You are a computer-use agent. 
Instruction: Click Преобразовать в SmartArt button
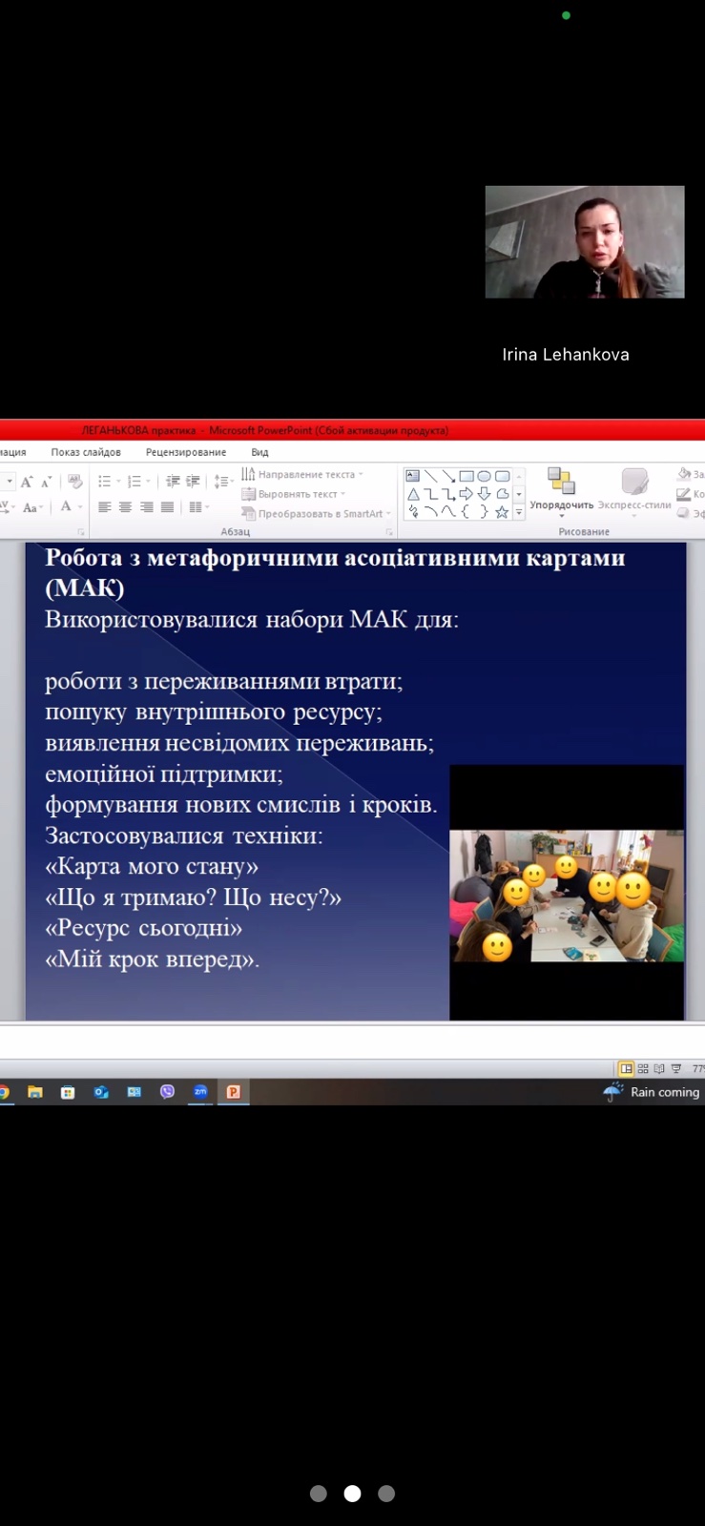[317, 513]
